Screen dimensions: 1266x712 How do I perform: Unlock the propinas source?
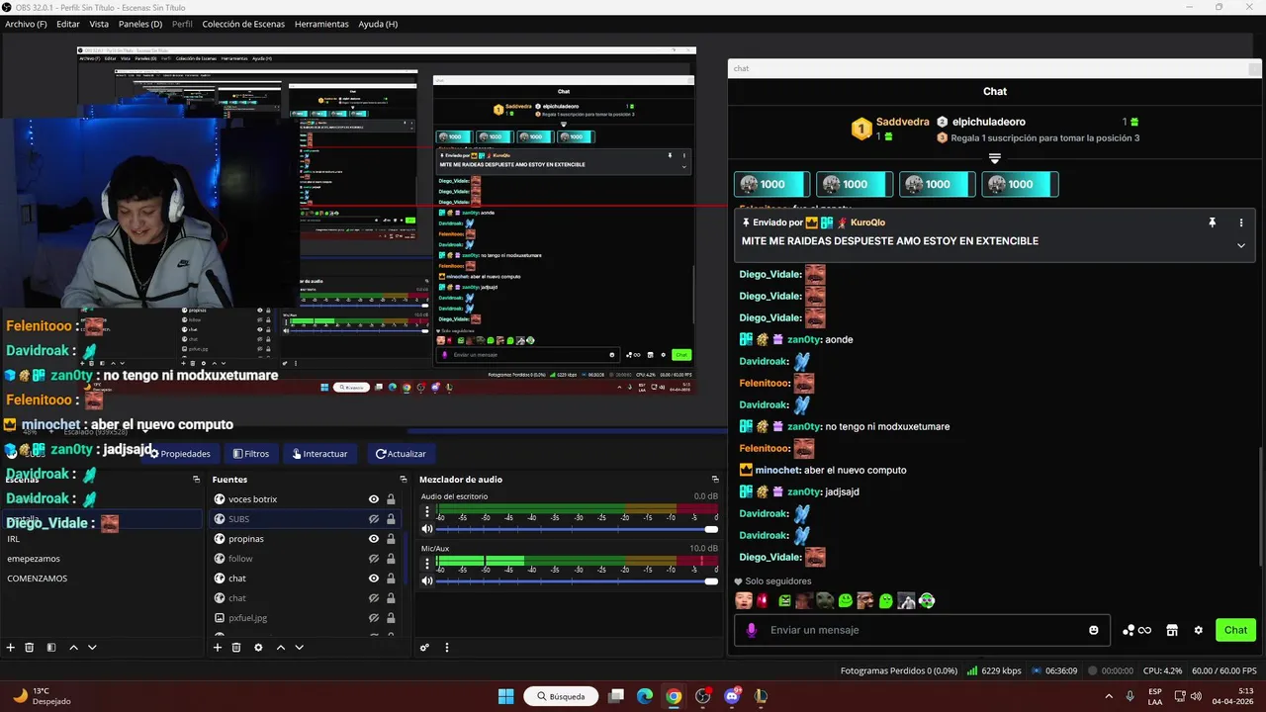point(391,539)
